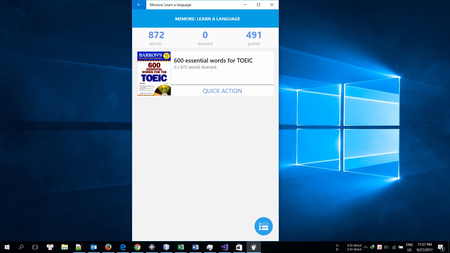Open the clock and calendar display

pos(424,247)
